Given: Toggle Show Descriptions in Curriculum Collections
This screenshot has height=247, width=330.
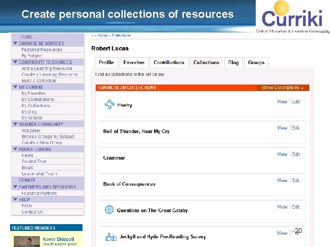Looking at the screenshot, I should [x=283, y=87].
